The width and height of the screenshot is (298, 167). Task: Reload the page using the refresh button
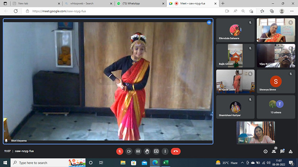(x=16, y=11)
